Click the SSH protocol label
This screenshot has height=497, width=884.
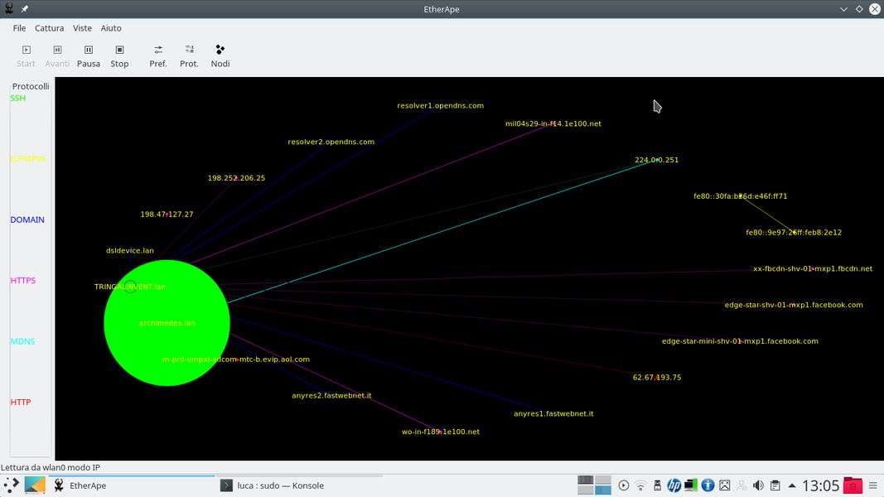pyautogui.click(x=18, y=99)
